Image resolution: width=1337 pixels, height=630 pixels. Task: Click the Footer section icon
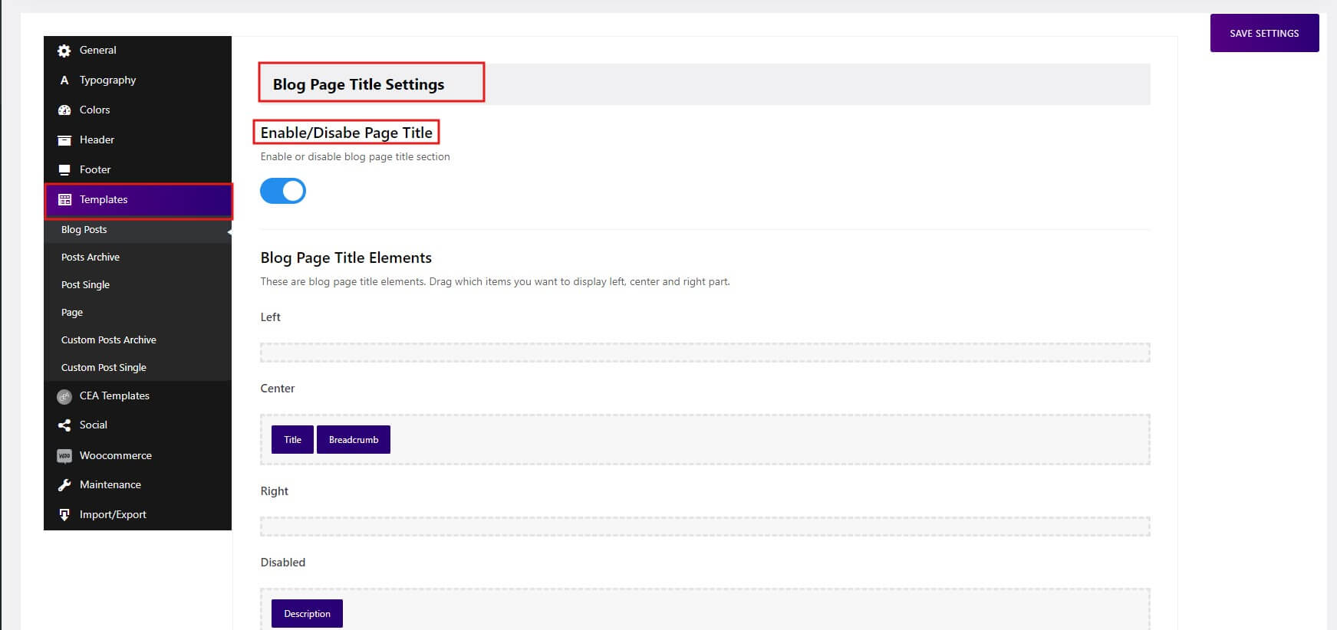64,170
